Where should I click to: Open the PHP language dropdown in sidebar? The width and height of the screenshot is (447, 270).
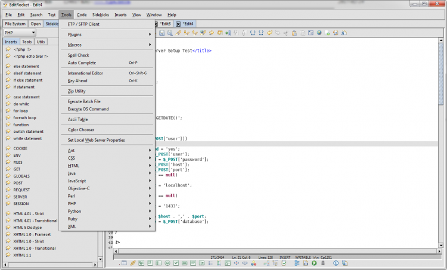coord(19,33)
